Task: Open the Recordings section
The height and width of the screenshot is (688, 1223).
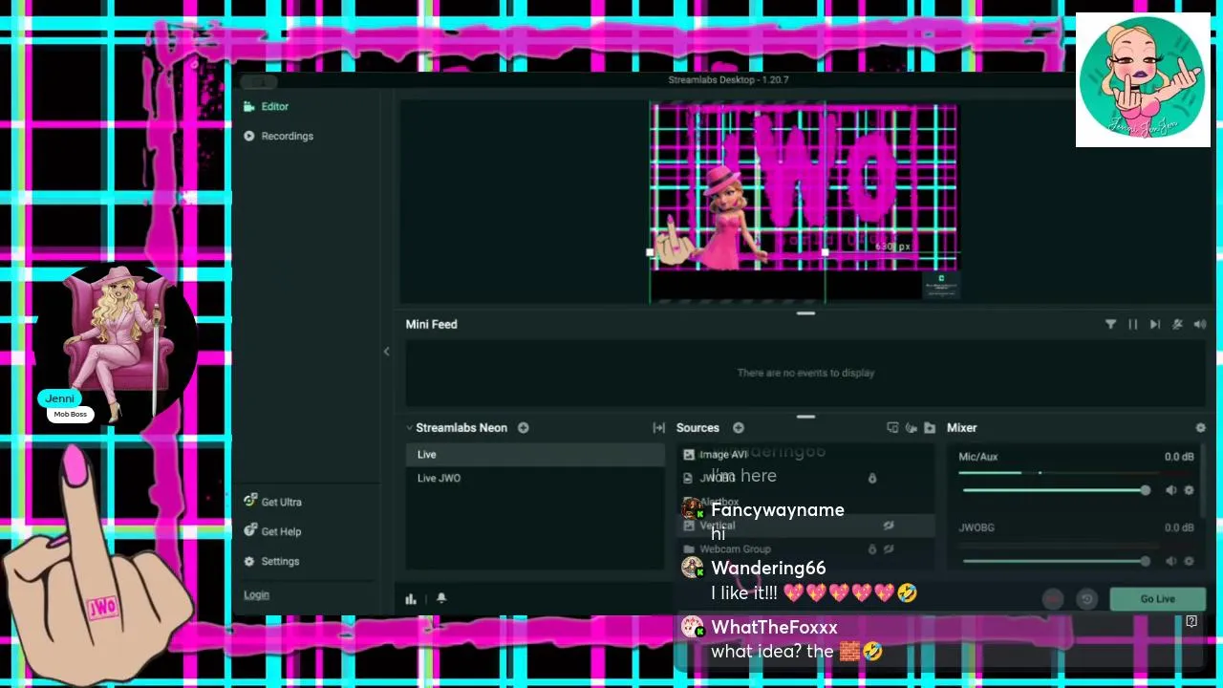Action: (278, 136)
